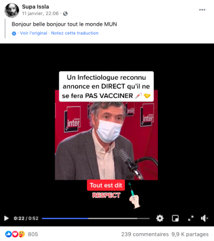Open post options three-dot menu
This screenshot has height=241, width=214.
202,10
